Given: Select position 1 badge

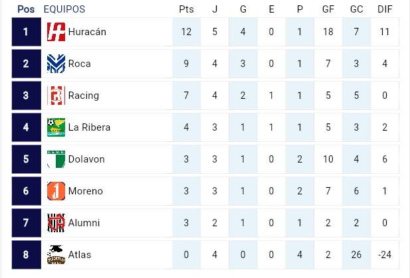Looking at the screenshot, I should coord(26,32).
